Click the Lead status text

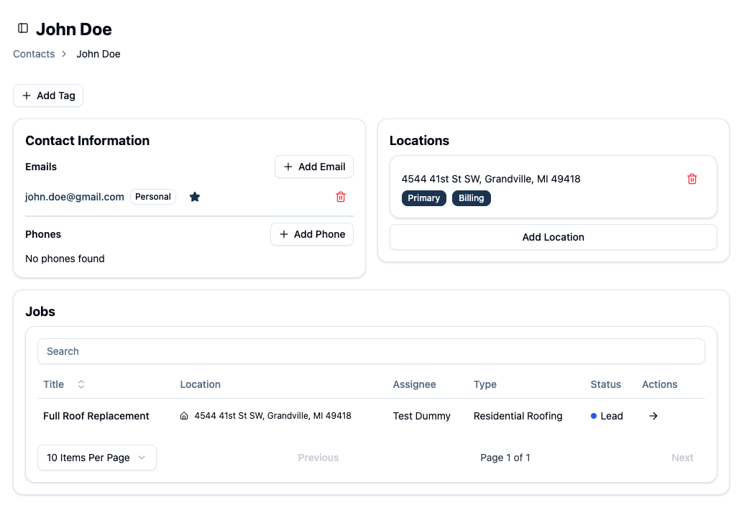point(612,416)
